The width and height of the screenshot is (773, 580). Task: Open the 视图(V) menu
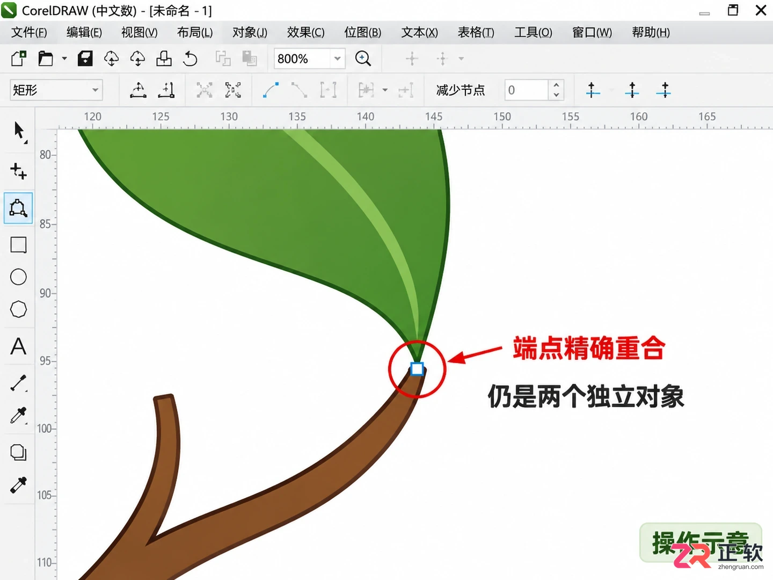tap(140, 33)
